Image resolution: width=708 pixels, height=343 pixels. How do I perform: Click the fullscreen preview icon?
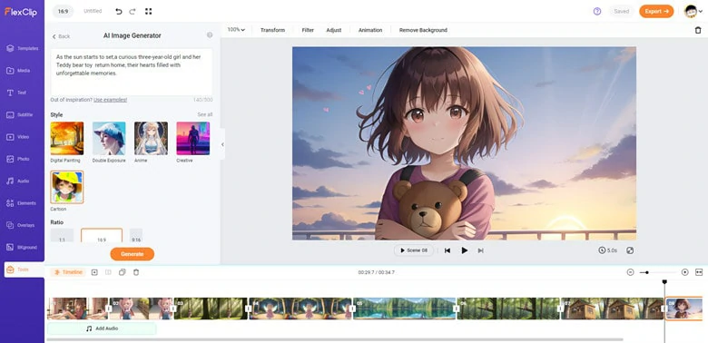click(148, 11)
